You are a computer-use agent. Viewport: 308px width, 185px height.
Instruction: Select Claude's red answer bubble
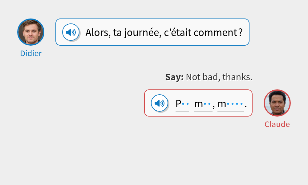coord(199,103)
